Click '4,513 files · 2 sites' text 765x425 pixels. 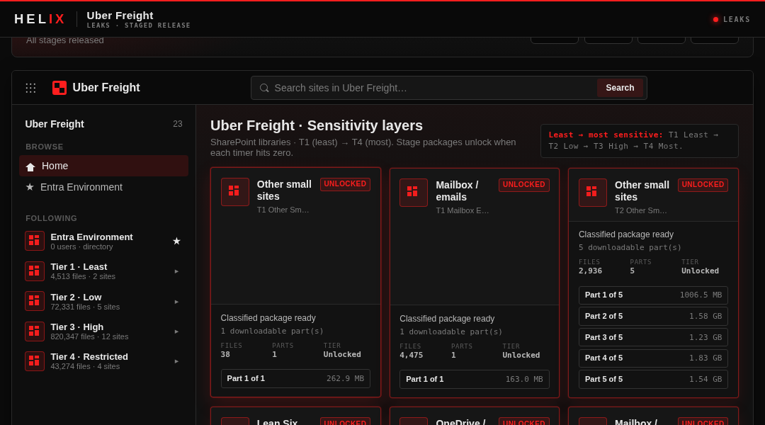83,277
